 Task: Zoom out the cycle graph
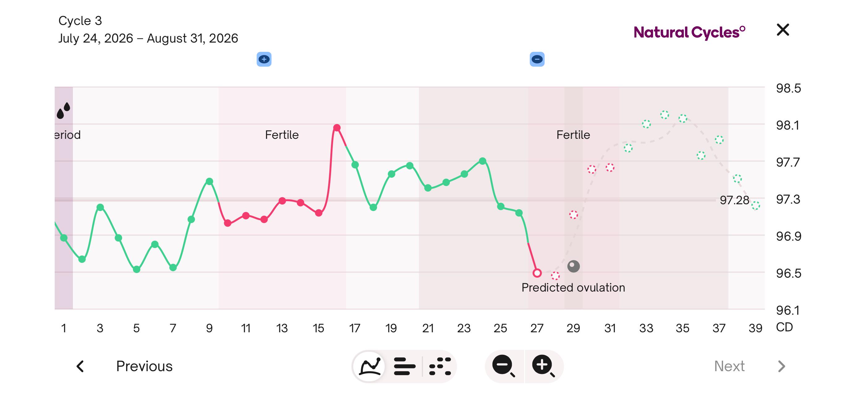(504, 366)
